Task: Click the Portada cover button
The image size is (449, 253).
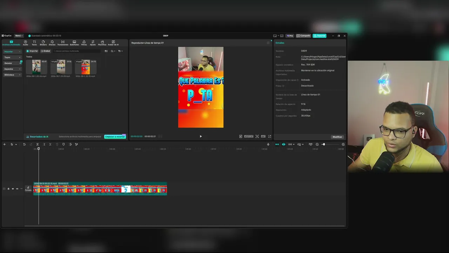Action: click(28, 189)
